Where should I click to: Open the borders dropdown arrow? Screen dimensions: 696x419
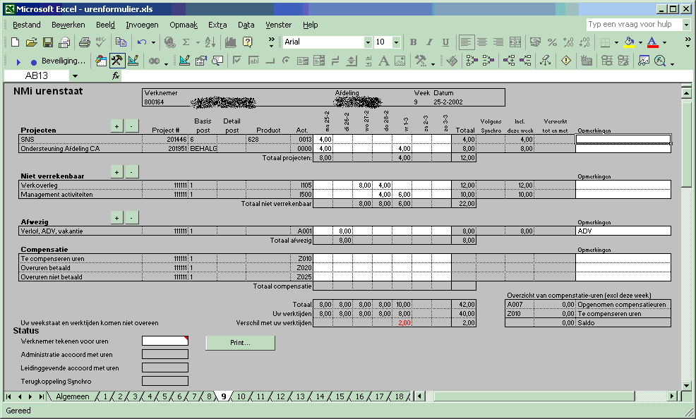[x=616, y=42]
